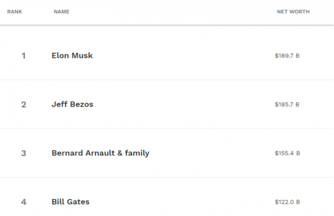Click the thick divider below the header row
This screenshot has width=334, height=216.
tap(167, 25)
